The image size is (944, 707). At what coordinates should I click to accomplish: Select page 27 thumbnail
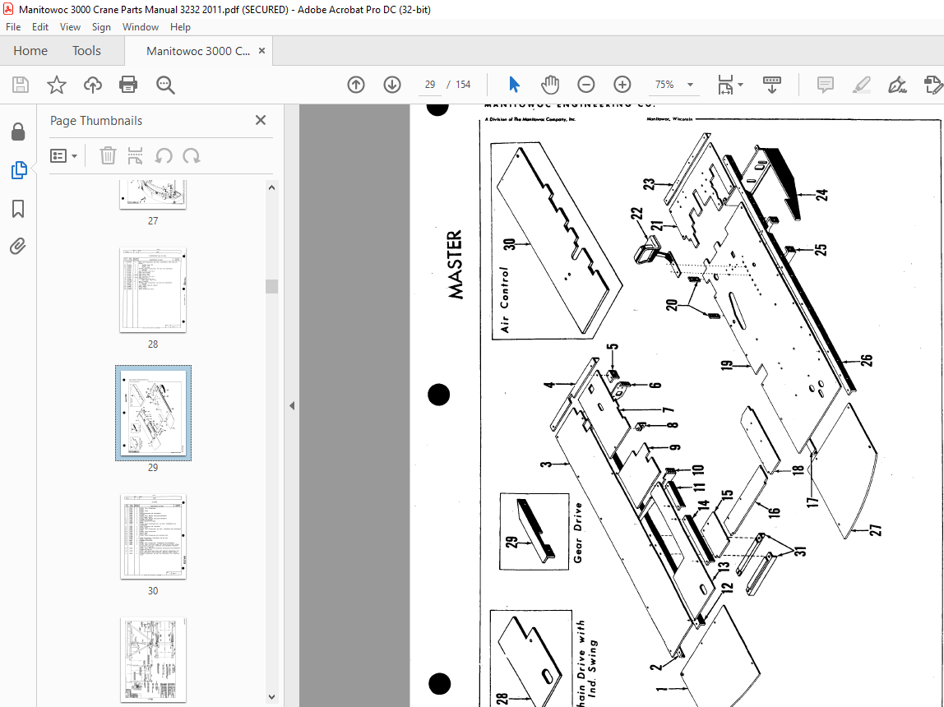point(153,194)
